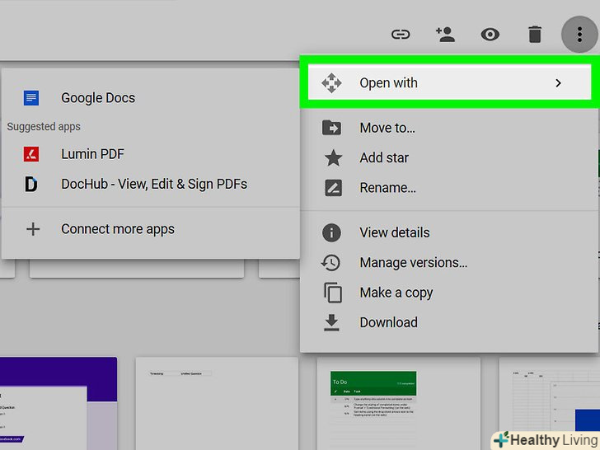Screen dimensions: 600x450
Task: Select Open with menu entry
Action: tap(449, 82)
